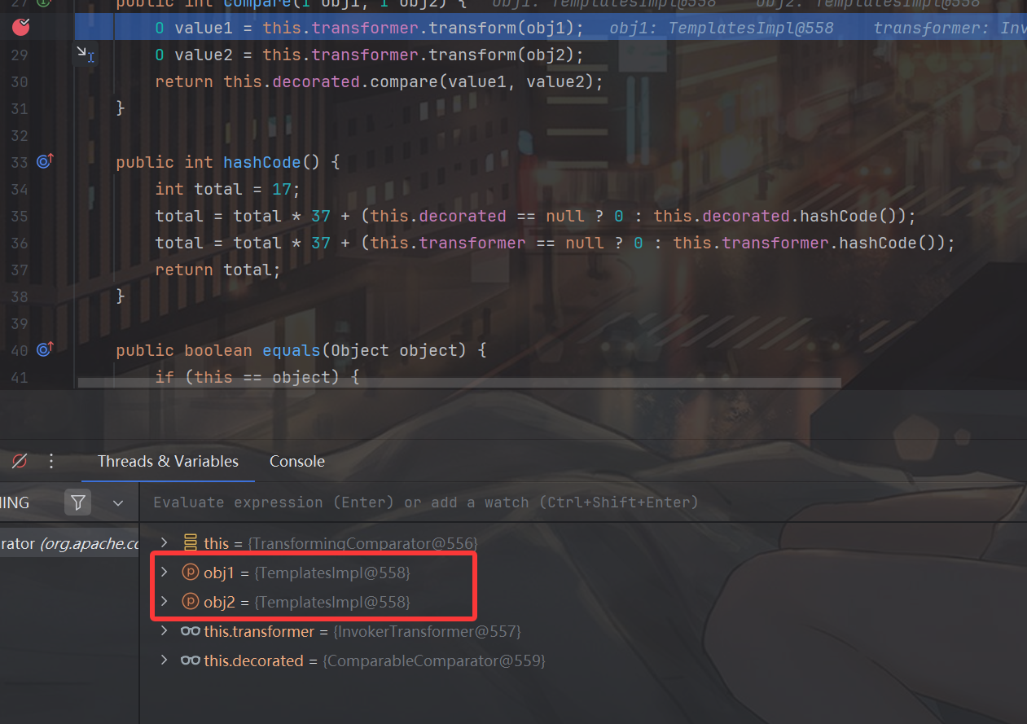Expand the 'this' variable node
The height and width of the screenshot is (724, 1027).
tap(164, 542)
